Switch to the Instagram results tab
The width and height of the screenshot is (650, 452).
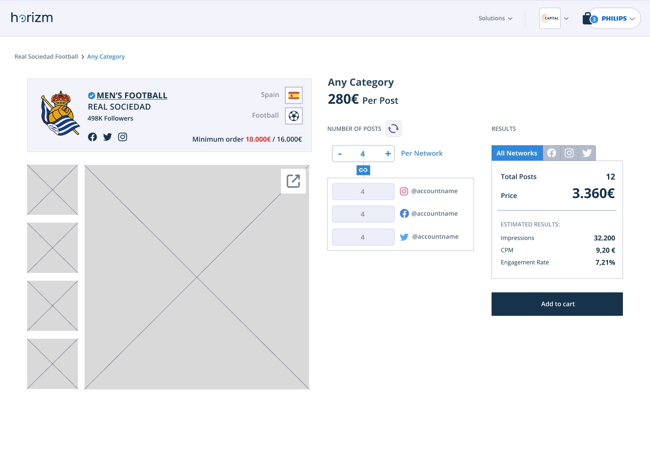click(569, 153)
